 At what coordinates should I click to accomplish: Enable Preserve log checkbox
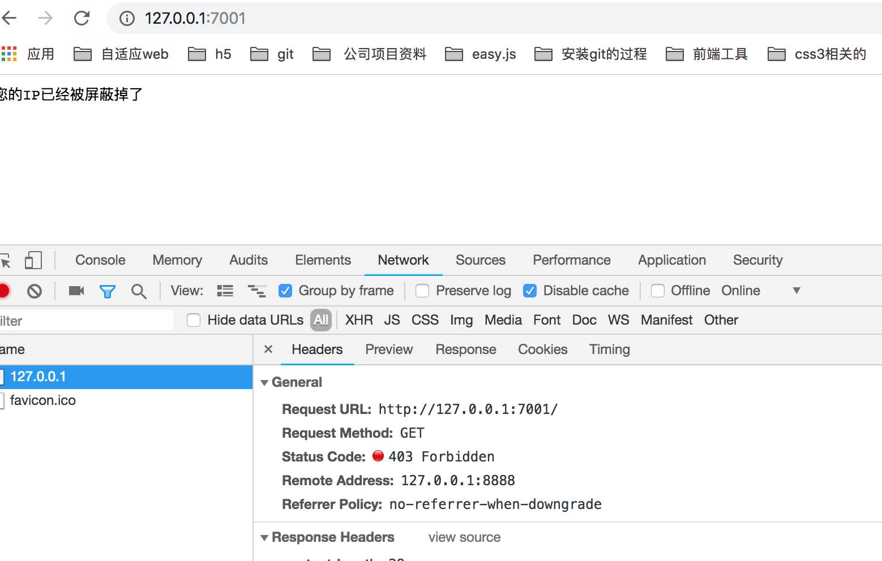[422, 291]
